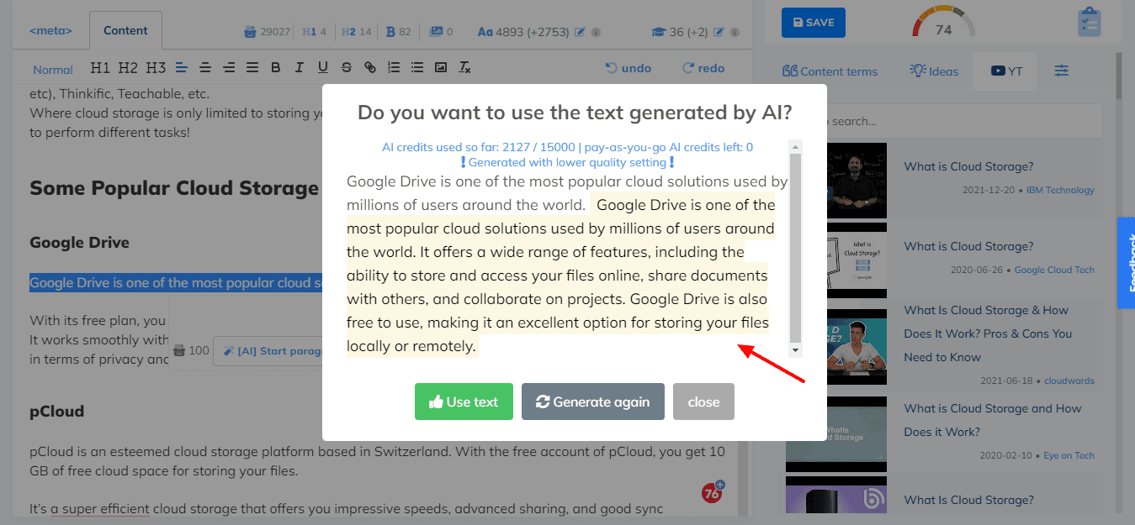Toggle underline formatting

pos(323,68)
